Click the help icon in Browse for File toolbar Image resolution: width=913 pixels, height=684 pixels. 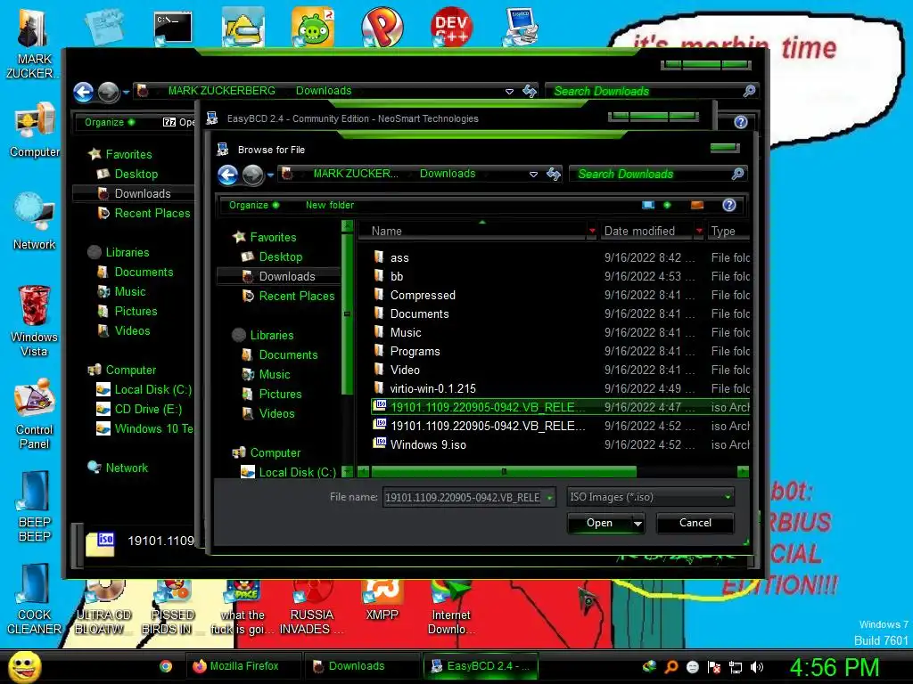[729, 205]
